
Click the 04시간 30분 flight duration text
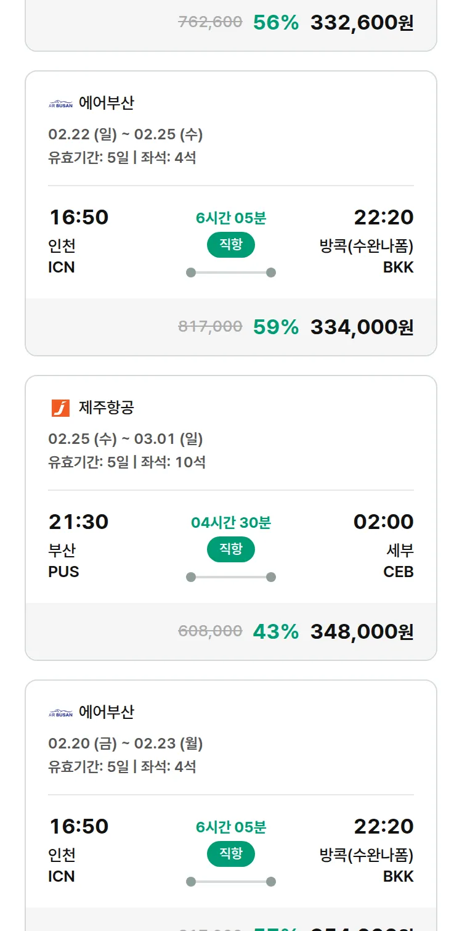click(x=231, y=523)
